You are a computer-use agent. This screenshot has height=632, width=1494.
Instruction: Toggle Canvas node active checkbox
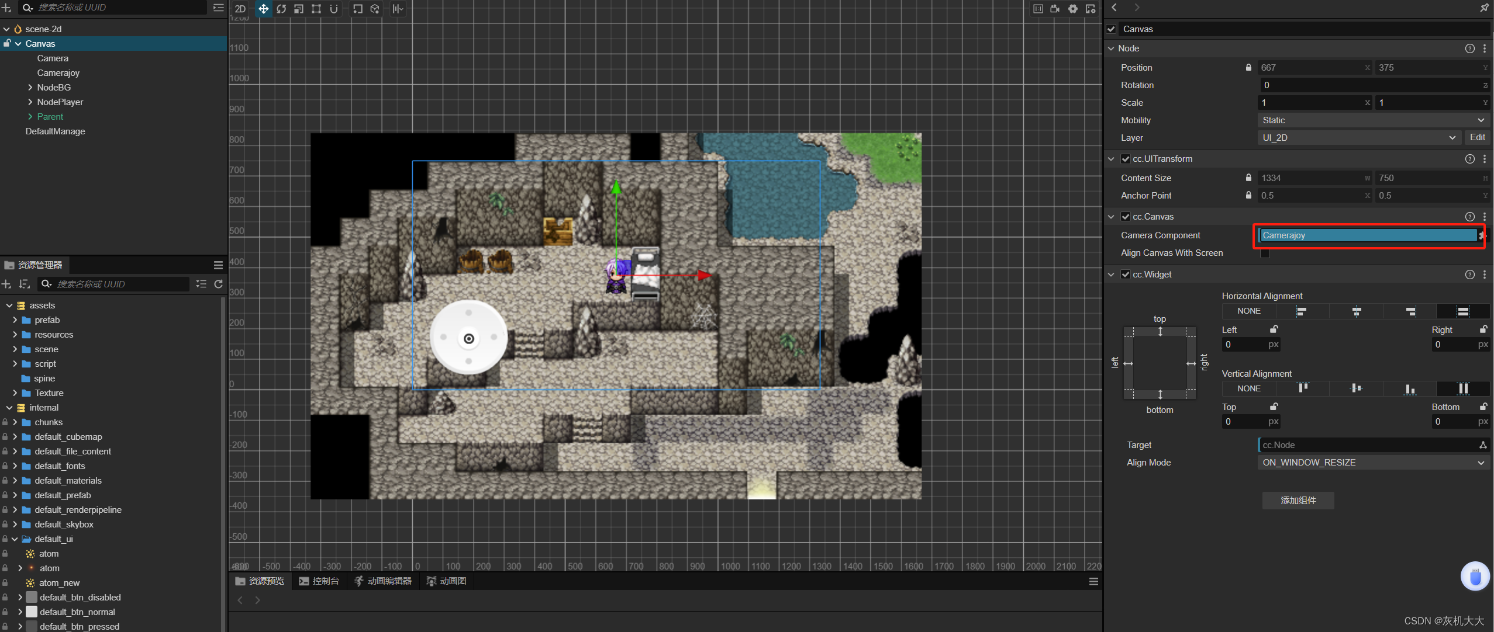1112,29
